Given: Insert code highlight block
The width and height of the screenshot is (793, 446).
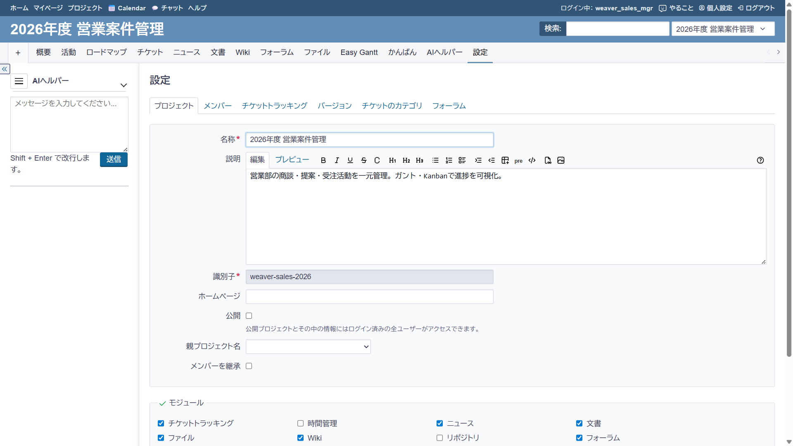Looking at the screenshot, I should [532, 160].
